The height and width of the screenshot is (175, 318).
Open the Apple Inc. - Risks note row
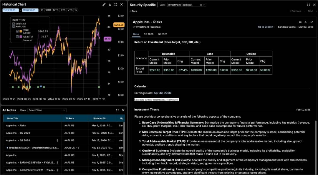coord(63,126)
